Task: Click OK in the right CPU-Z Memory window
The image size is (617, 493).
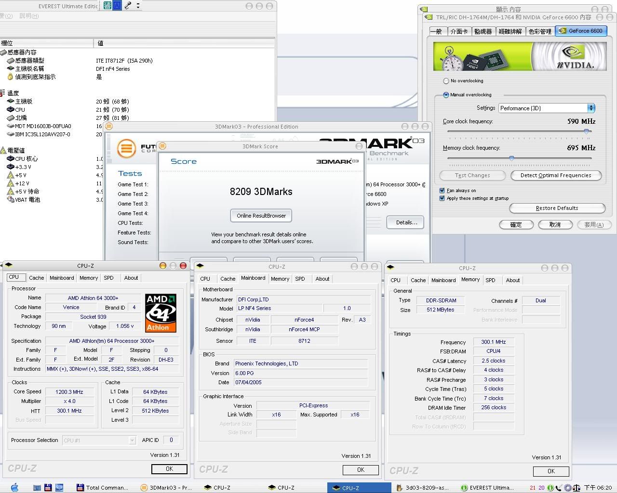Action: 551,471
